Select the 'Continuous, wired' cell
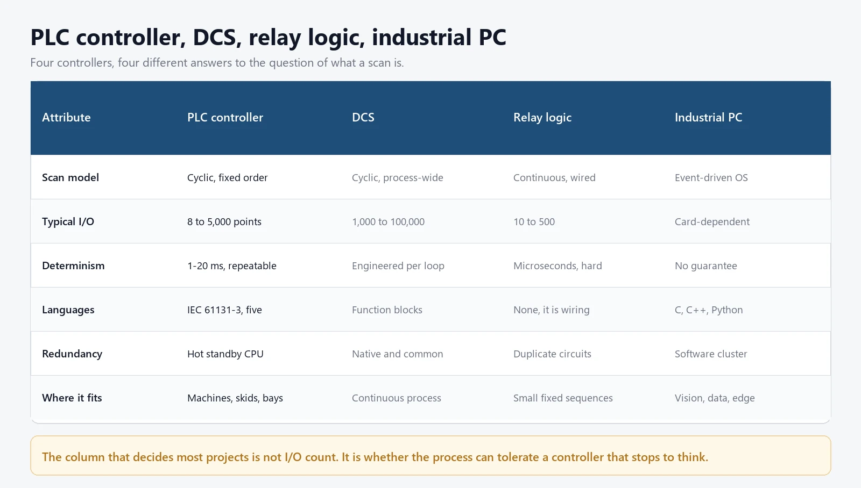 (x=554, y=177)
